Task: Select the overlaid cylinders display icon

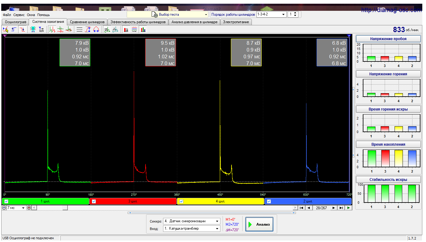Action: tap(69, 30)
